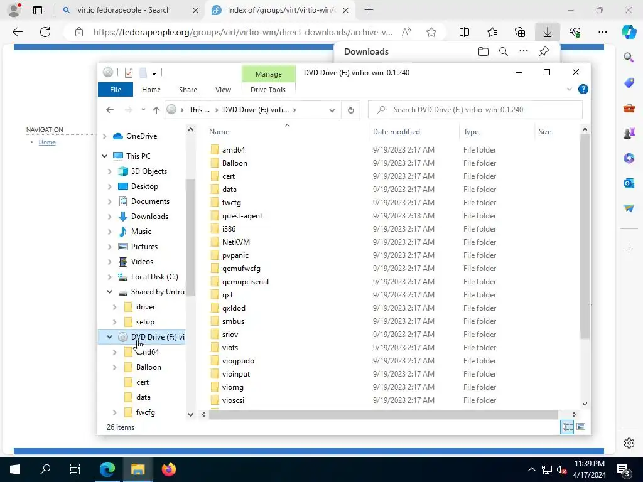Open the Drive Tools ribbon tab
The image size is (643, 482).
[268, 90]
